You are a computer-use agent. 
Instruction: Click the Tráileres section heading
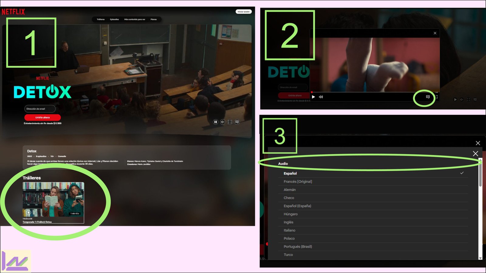tap(32, 178)
